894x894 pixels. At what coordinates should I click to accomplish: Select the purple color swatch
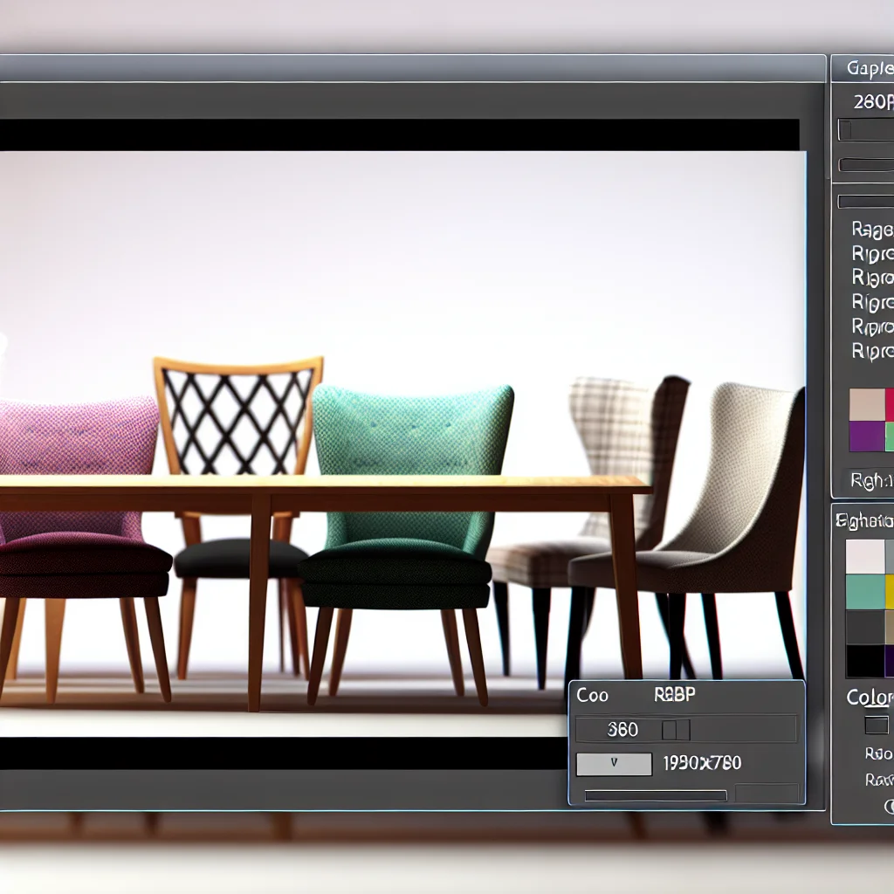[866, 436]
